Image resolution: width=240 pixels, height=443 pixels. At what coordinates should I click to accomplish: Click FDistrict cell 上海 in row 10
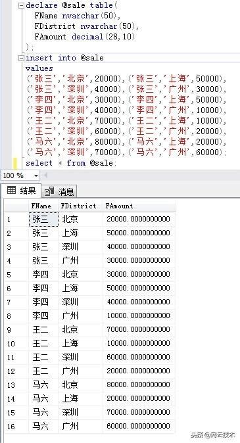tap(81, 343)
